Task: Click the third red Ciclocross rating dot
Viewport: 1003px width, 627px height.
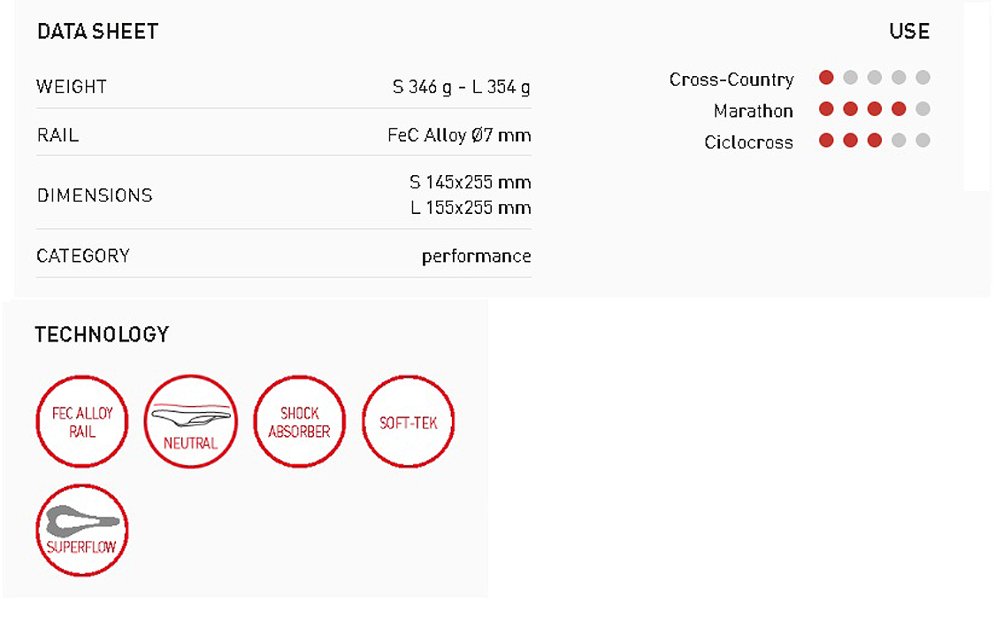Action: (x=875, y=140)
